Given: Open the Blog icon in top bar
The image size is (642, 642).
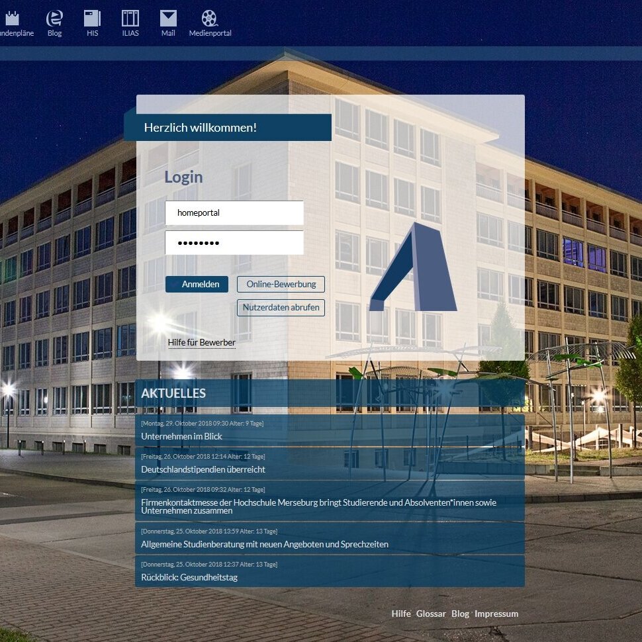Looking at the screenshot, I should [54, 19].
